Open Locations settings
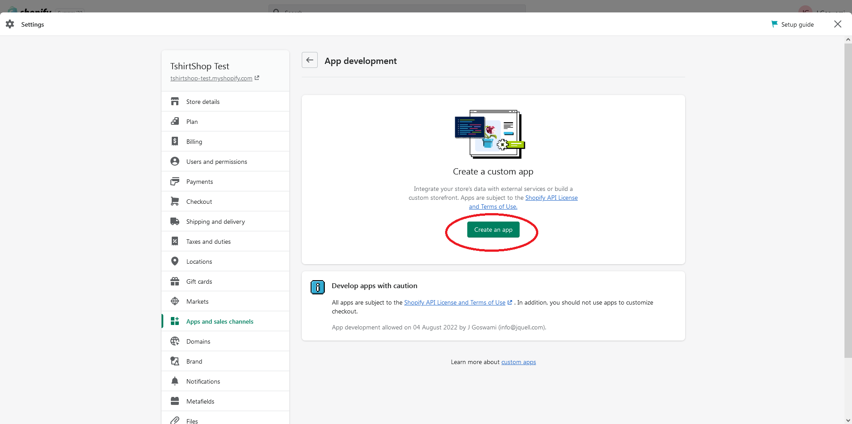 225,261
